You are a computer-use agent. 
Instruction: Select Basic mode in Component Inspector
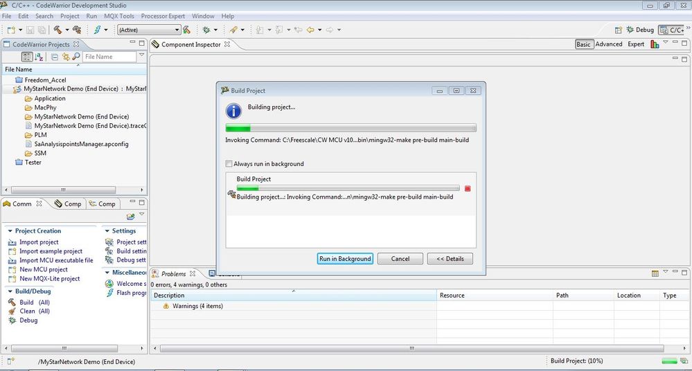(583, 44)
